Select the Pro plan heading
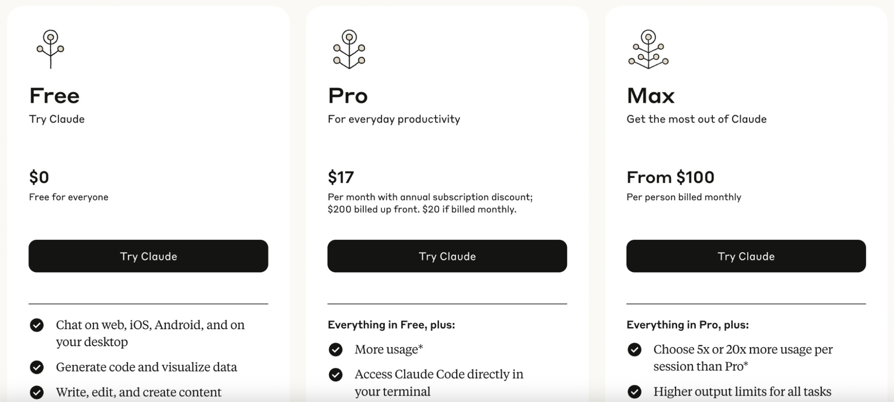This screenshot has height=402, width=894. [x=348, y=96]
